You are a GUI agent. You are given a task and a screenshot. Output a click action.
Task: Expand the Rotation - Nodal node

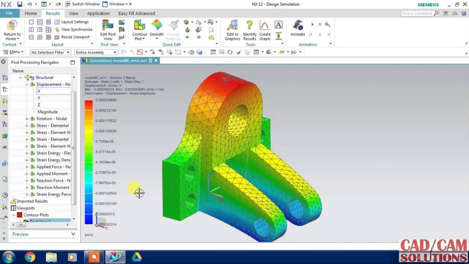(x=27, y=119)
